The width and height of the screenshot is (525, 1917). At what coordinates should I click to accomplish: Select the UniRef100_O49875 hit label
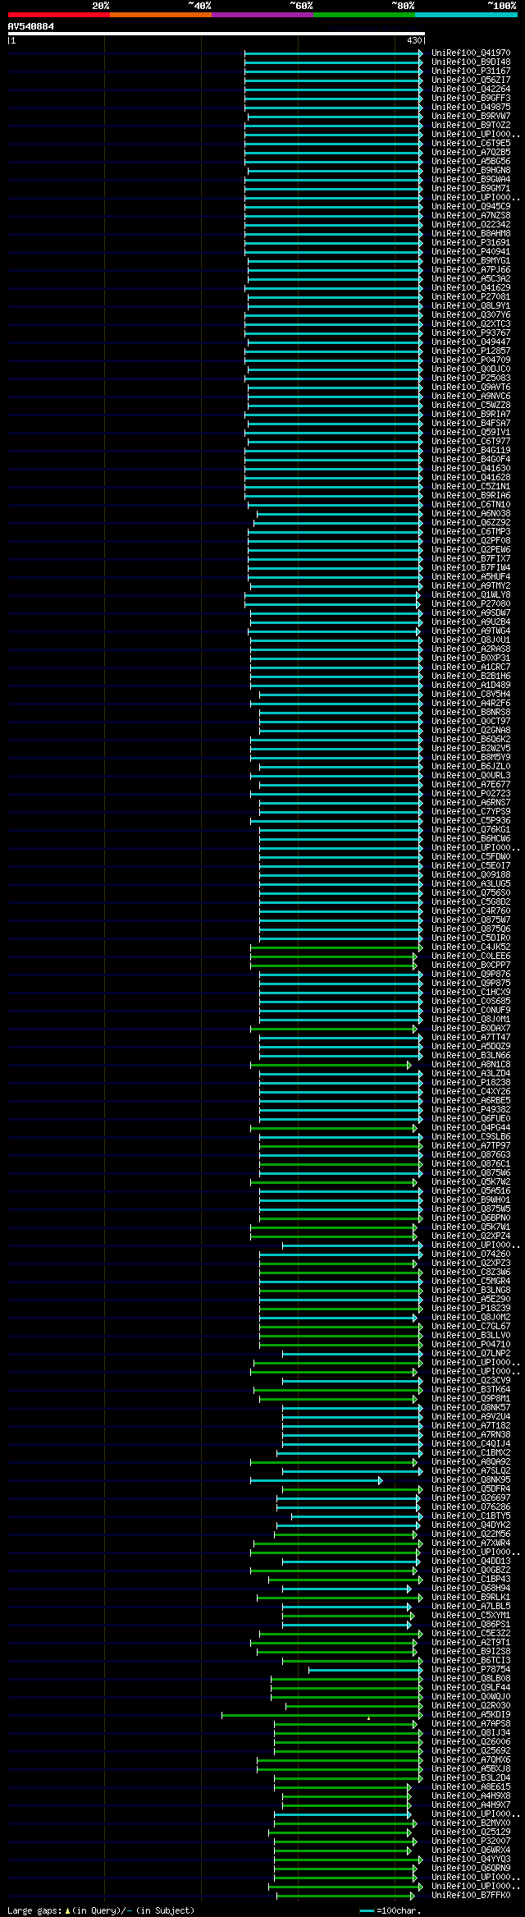(x=471, y=108)
